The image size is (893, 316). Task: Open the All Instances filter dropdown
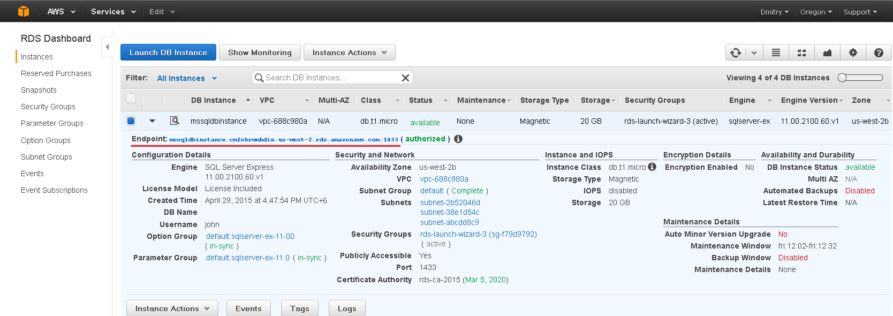coord(187,78)
